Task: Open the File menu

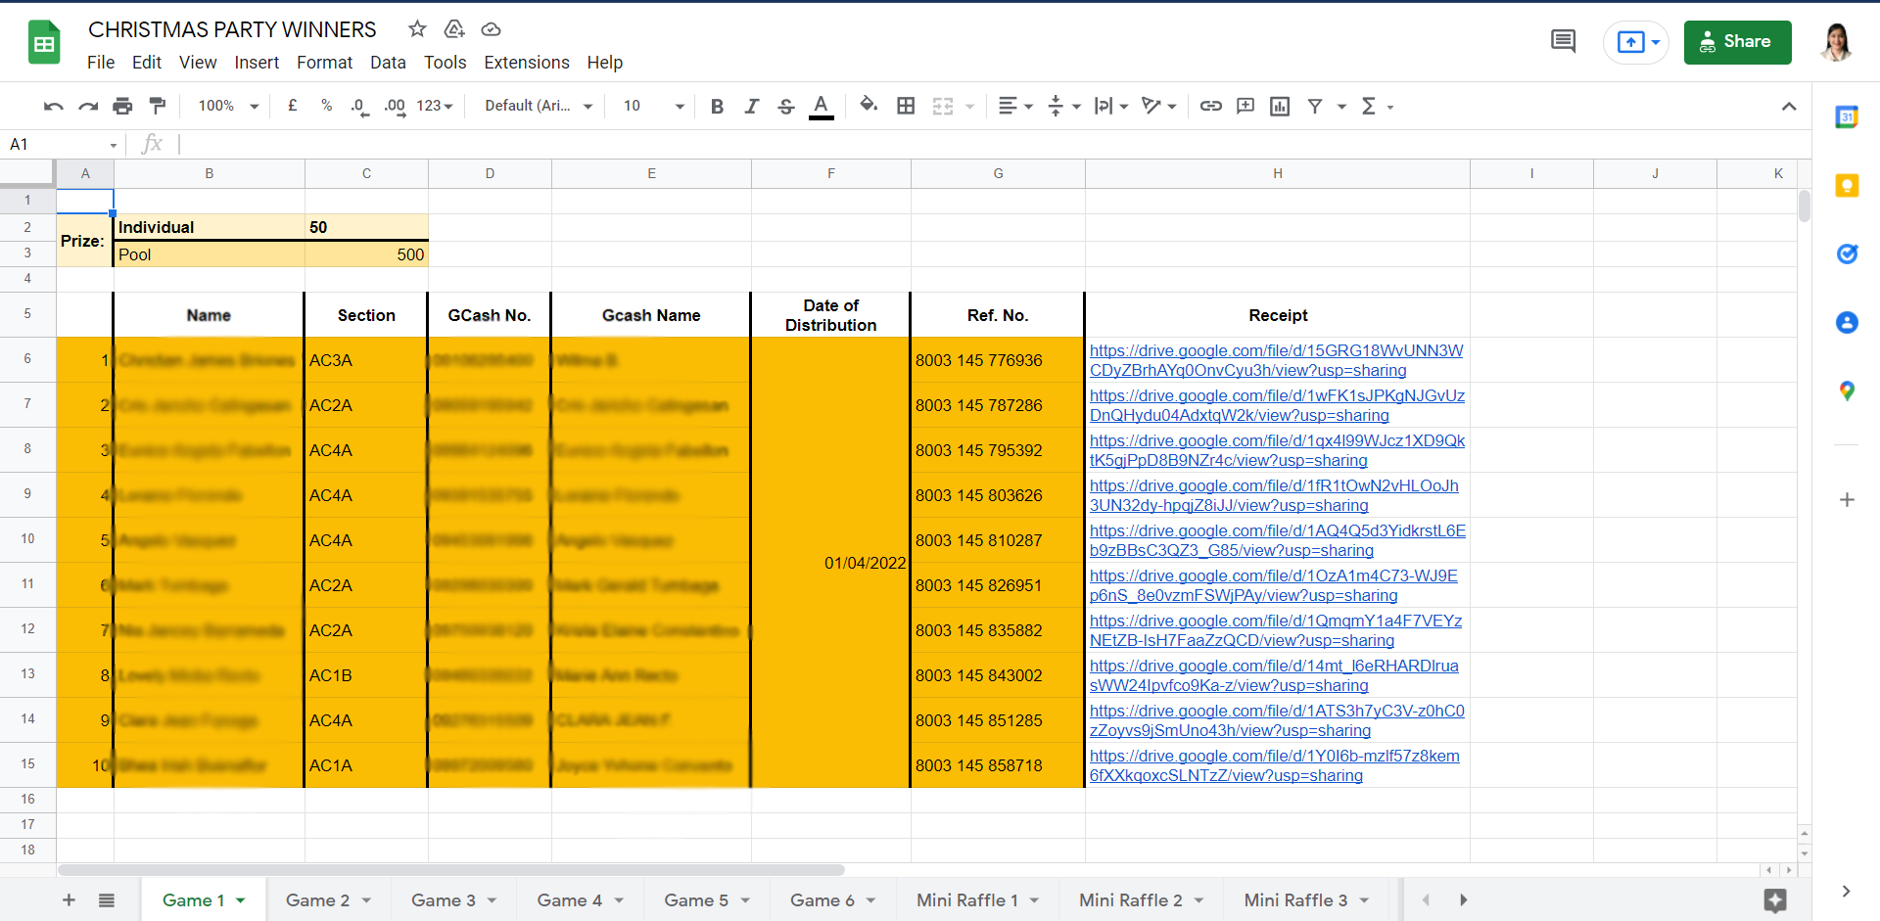Action: pyautogui.click(x=101, y=63)
